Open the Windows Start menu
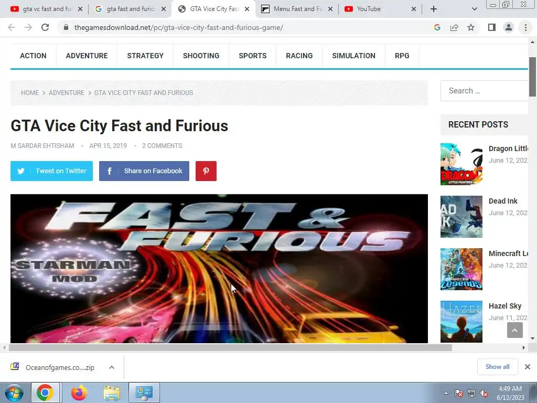This screenshot has height=403, width=537. click(14, 393)
